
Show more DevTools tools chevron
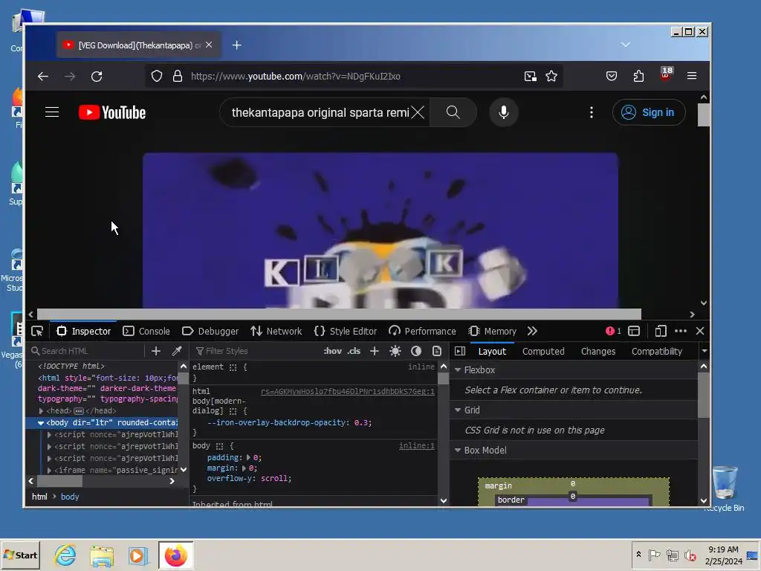(532, 331)
